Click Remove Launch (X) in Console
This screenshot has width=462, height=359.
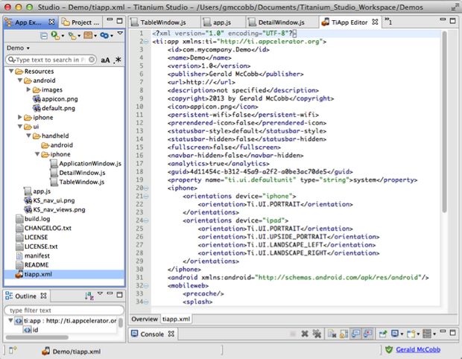click(305, 334)
